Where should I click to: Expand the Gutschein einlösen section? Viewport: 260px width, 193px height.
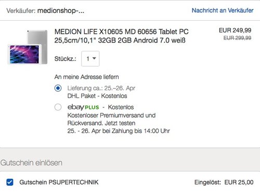[x=31, y=163]
